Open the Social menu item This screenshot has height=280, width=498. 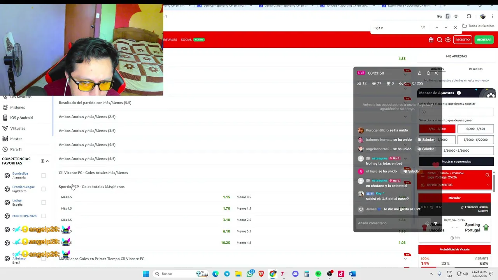(186, 40)
